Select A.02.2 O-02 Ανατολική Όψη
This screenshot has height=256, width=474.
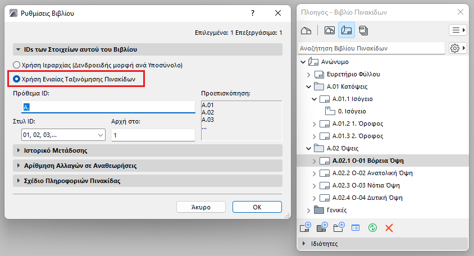(372, 173)
